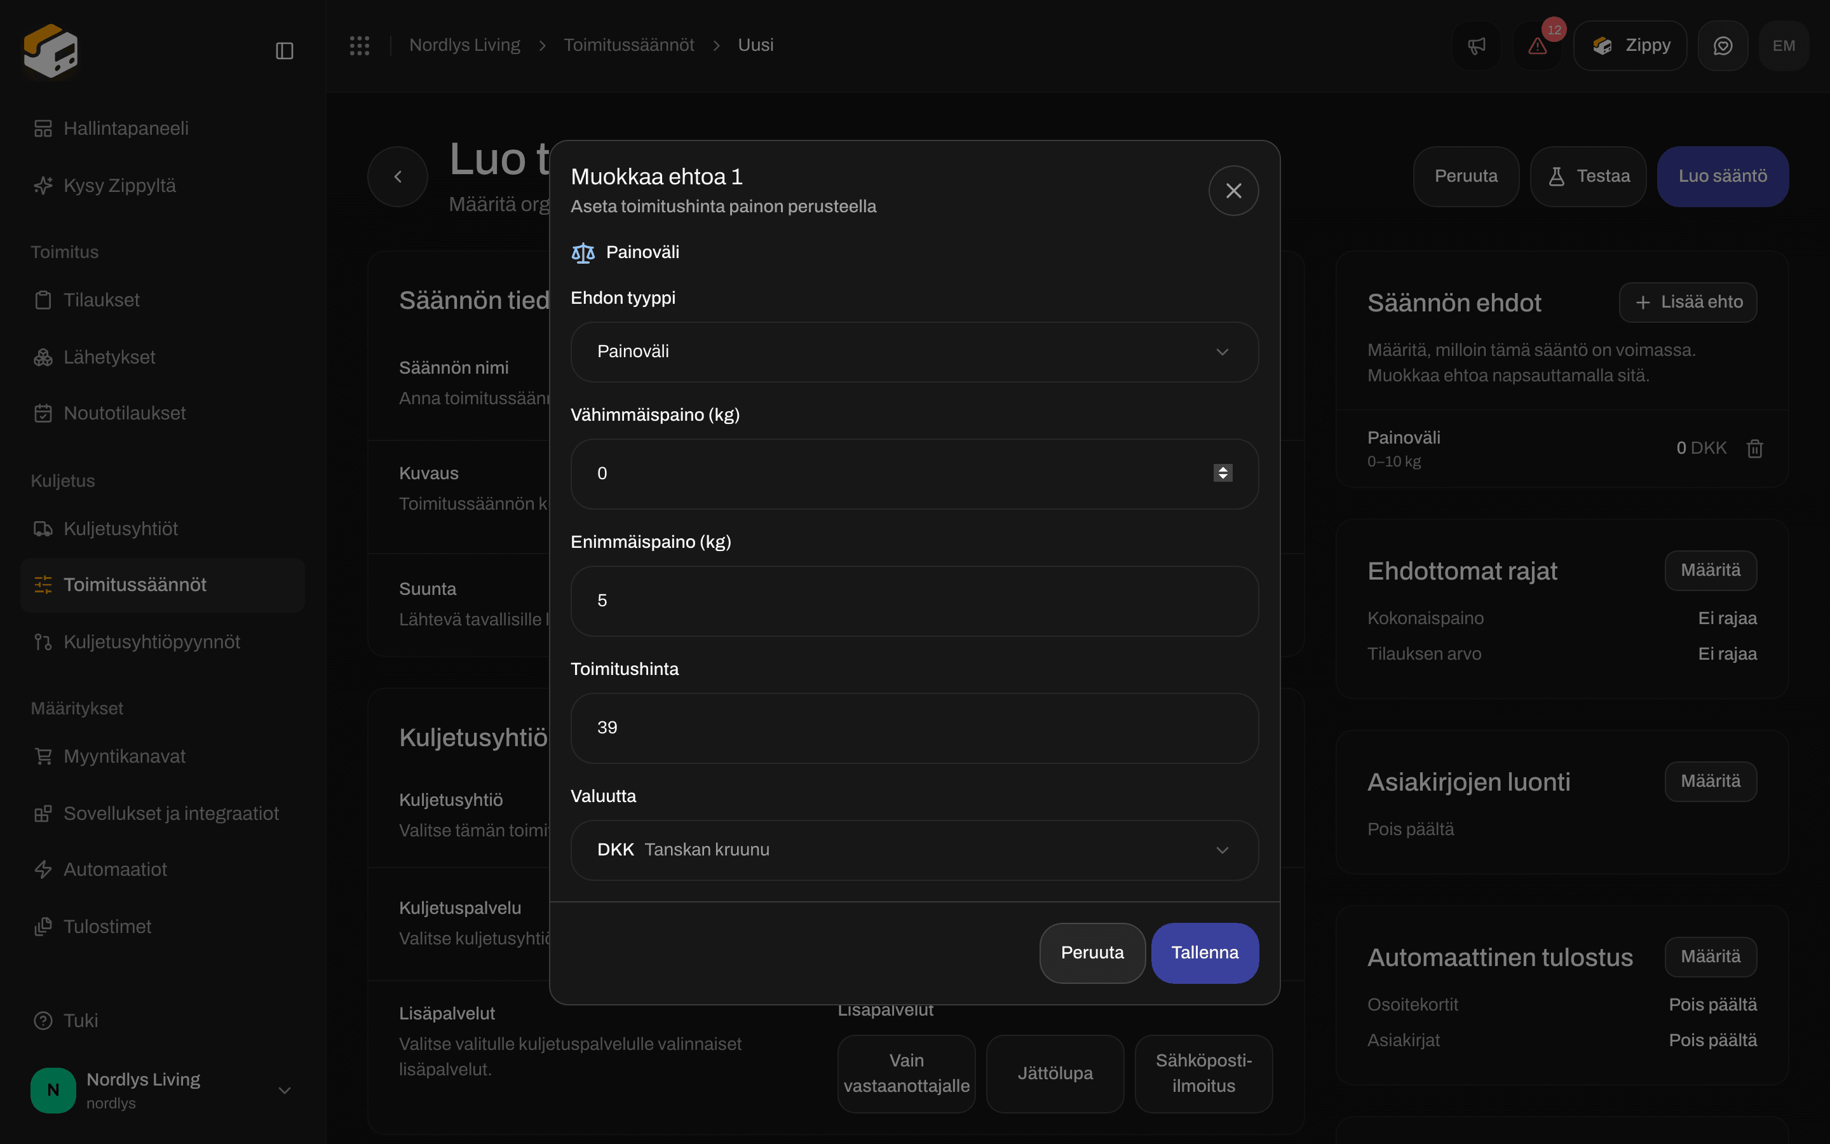Click the Lähetykset sidebar item

pyautogui.click(x=163, y=357)
